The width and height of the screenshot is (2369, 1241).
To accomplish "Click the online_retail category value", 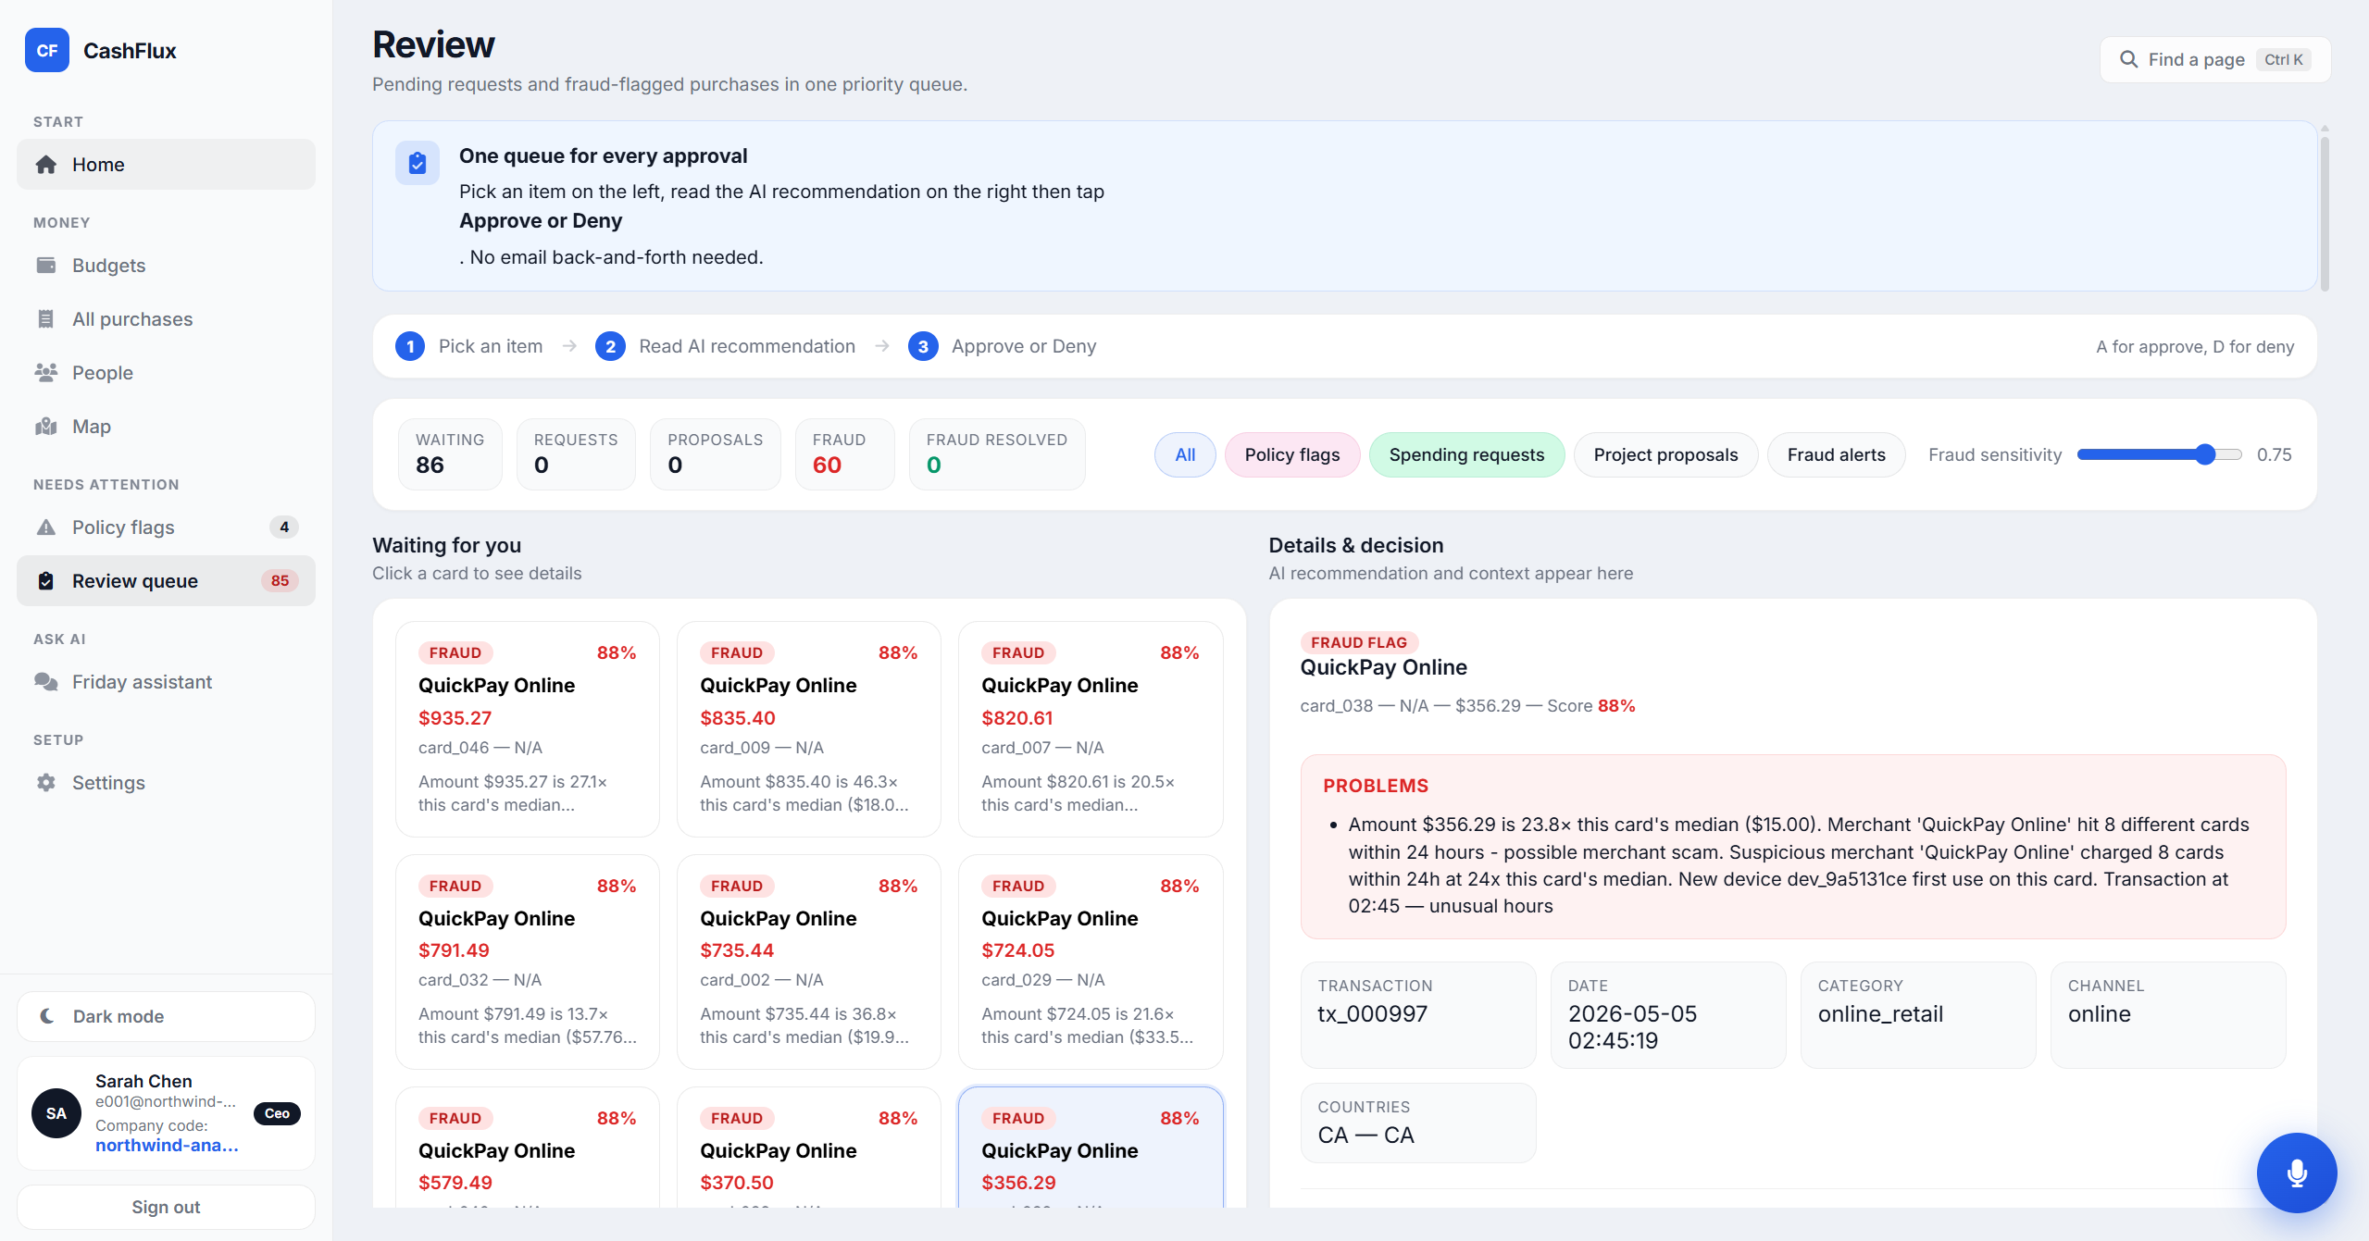I will 1880,1014.
